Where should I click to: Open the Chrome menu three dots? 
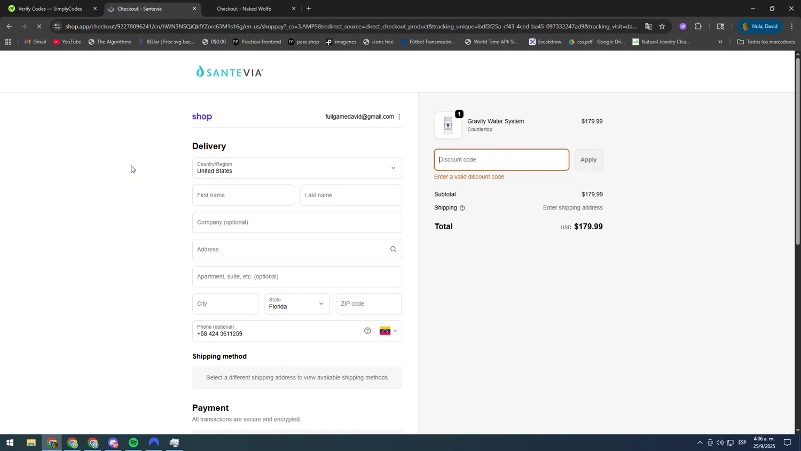pyautogui.click(x=792, y=26)
